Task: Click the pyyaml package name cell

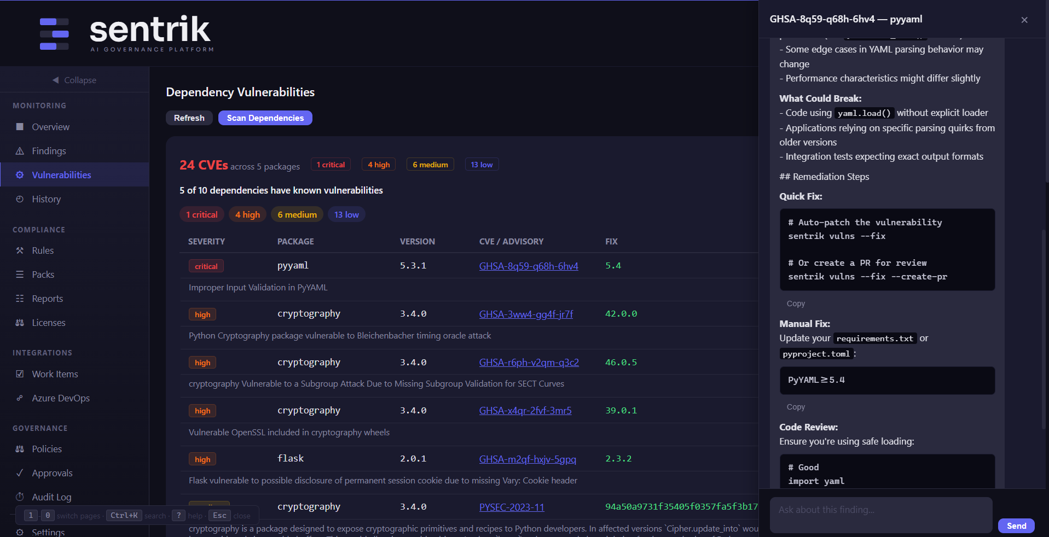Action: (x=293, y=266)
